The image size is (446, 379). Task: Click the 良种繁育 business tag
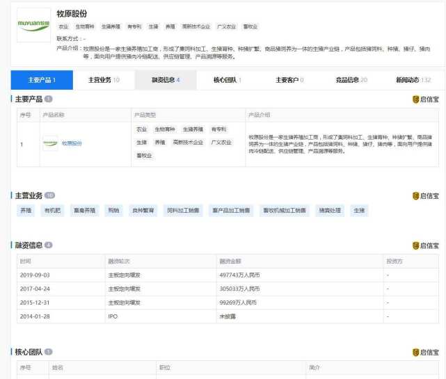tap(143, 211)
